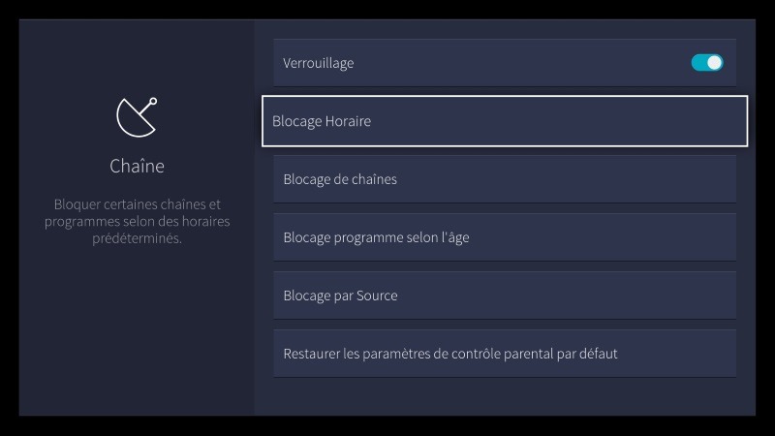Click the satellite dish icon
Image resolution: width=775 pixels, height=436 pixels.
point(137,117)
